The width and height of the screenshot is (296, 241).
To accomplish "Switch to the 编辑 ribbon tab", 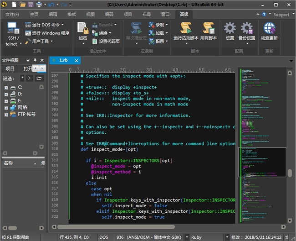I will pos(53,14).
